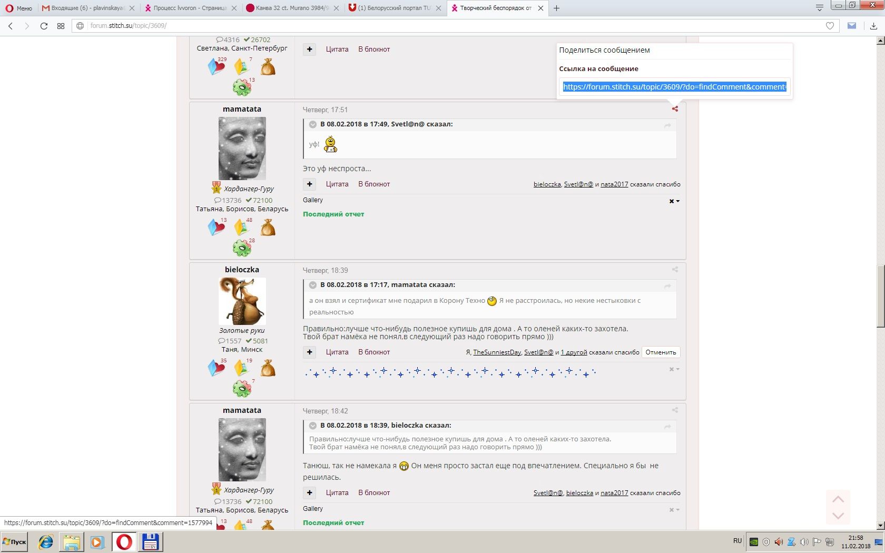Click the share icon on mamatata's 17:51 post

coord(675,109)
